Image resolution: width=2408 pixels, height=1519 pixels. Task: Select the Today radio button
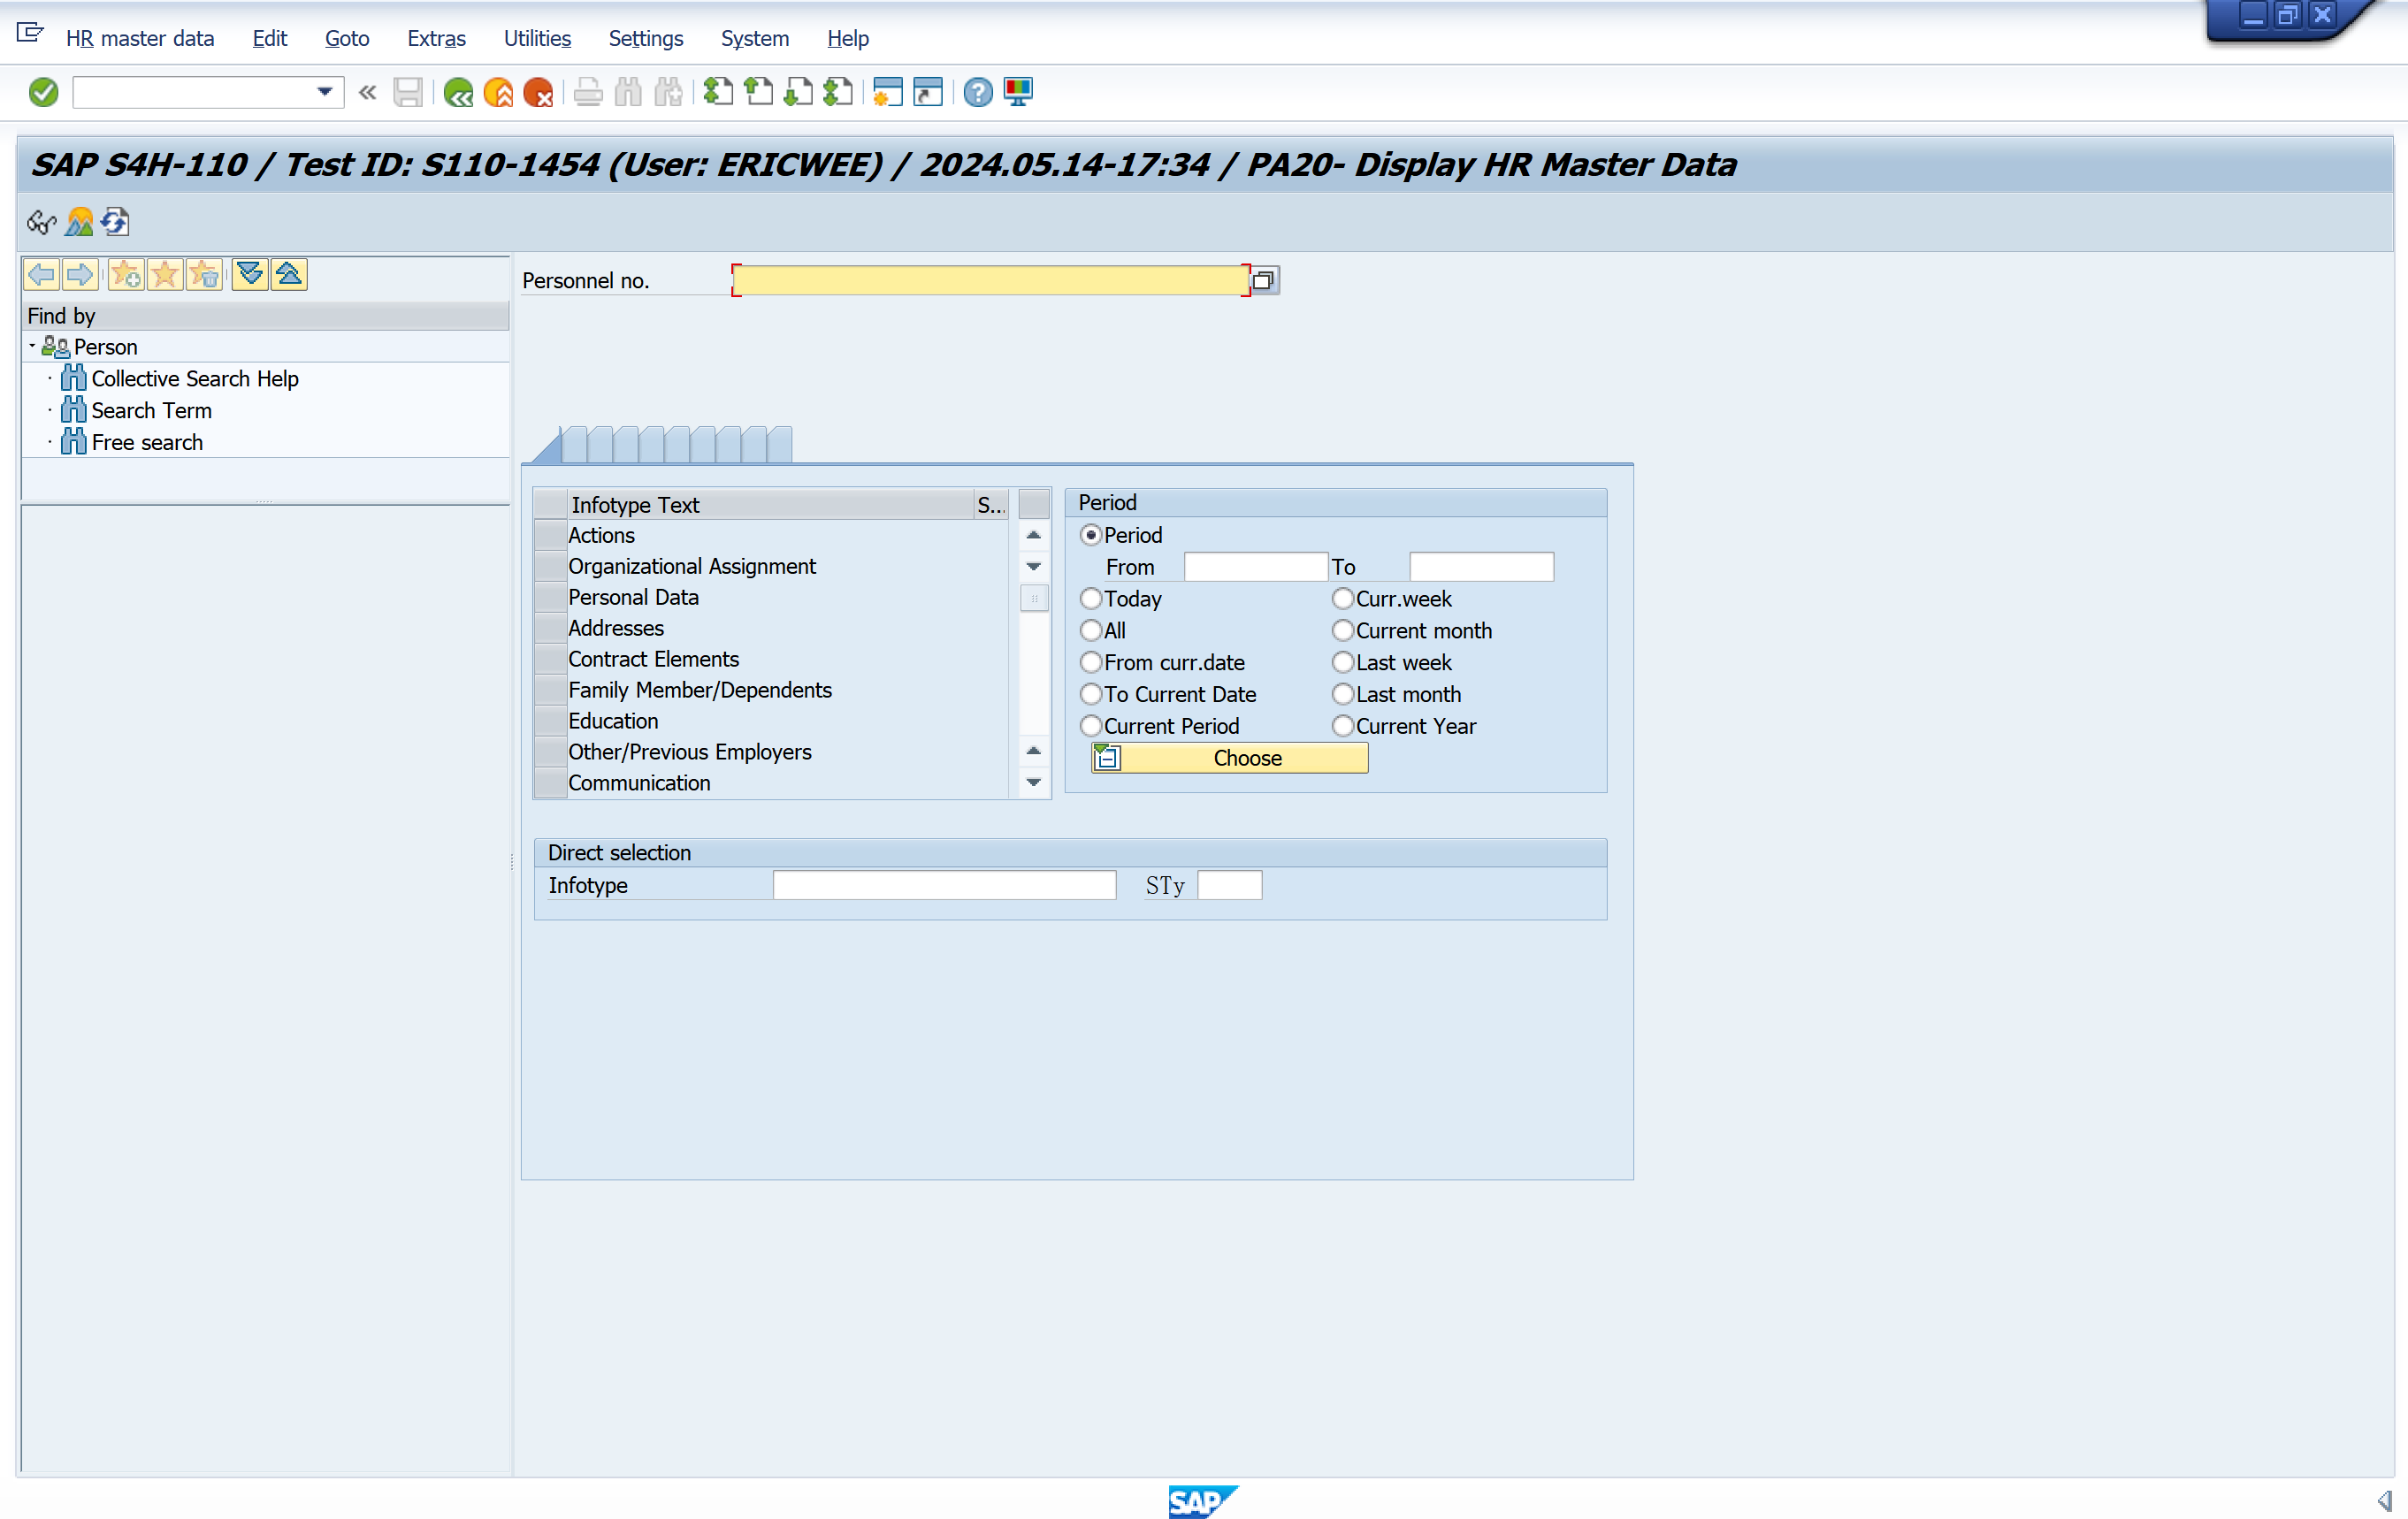(1091, 599)
